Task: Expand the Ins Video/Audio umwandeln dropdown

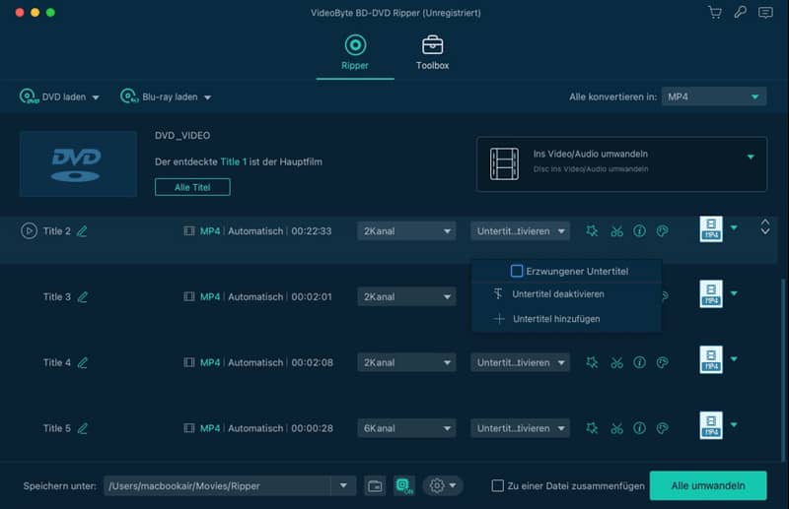Action: [x=751, y=157]
